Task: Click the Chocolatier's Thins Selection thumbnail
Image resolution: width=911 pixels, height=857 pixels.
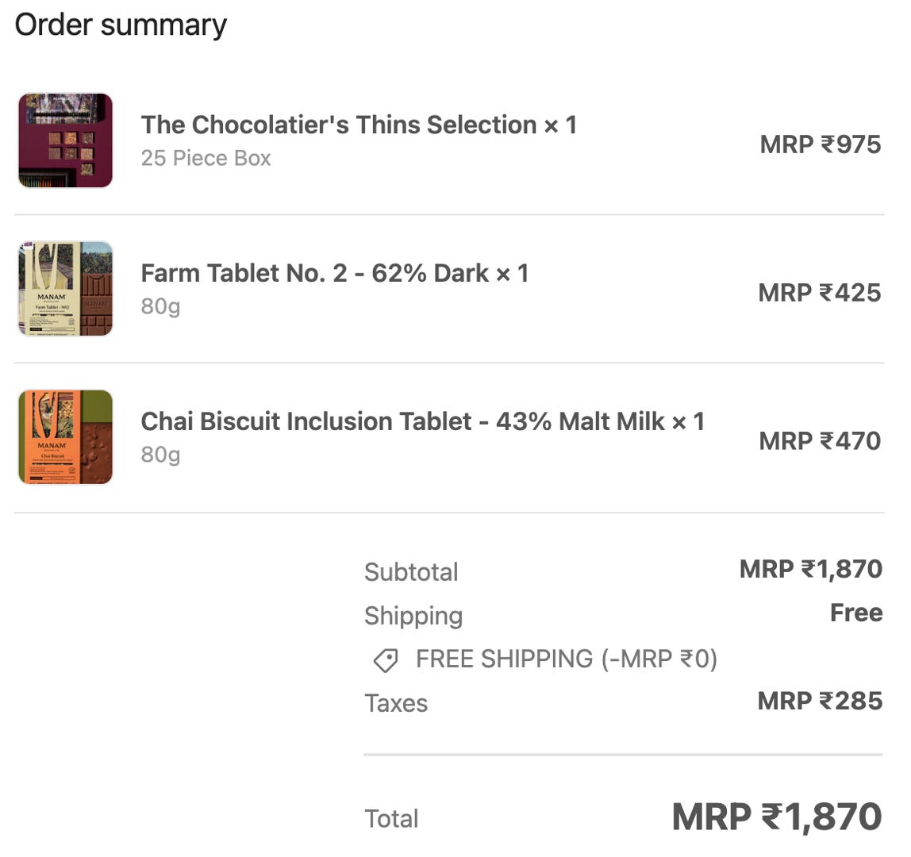Action: tap(65, 140)
